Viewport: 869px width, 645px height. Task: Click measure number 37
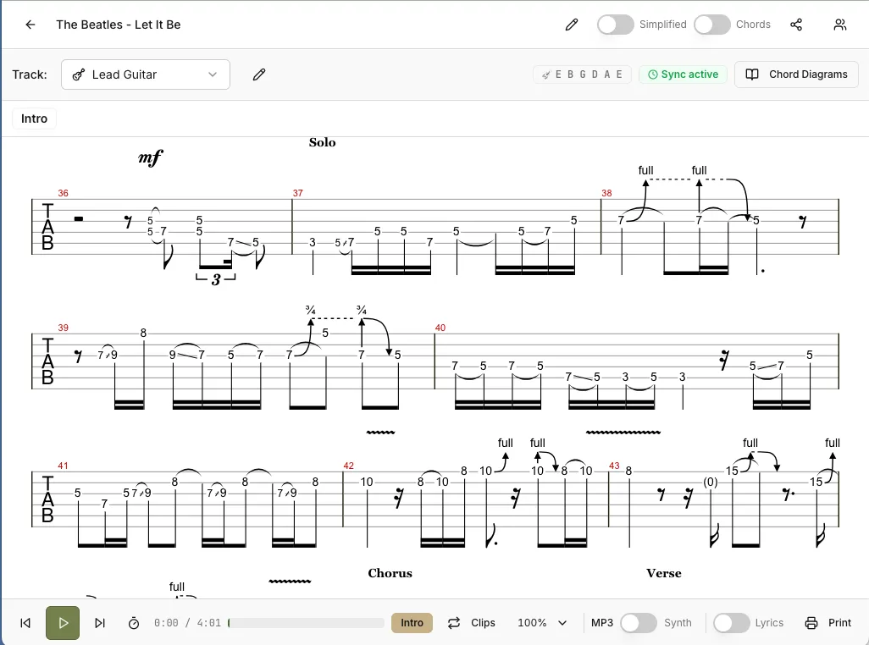pos(298,193)
